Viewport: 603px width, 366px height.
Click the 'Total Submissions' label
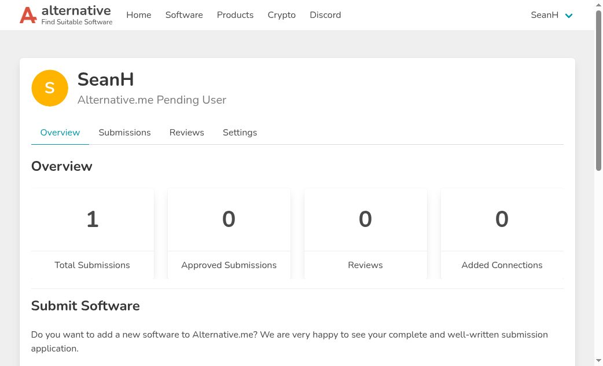pyautogui.click(x=92, y=265)
